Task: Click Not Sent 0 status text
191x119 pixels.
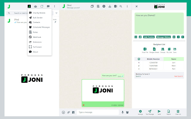Action: point(178,76)
